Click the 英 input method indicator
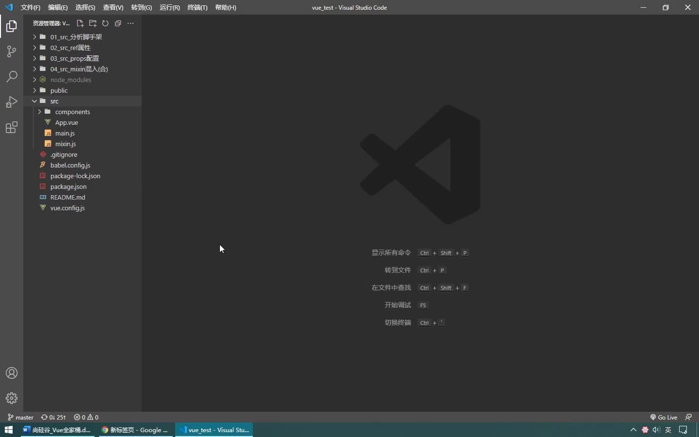This screenshot has width=699, height=437. pyautogui.click(x=668, y=430)
